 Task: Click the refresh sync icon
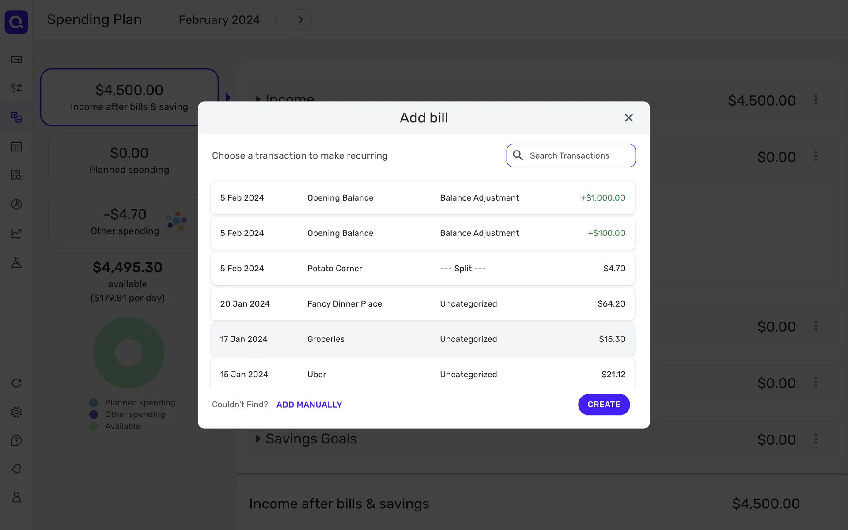(16, 383)
